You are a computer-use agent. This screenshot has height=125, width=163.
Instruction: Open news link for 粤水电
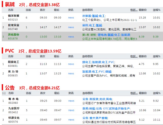[71, 101]
